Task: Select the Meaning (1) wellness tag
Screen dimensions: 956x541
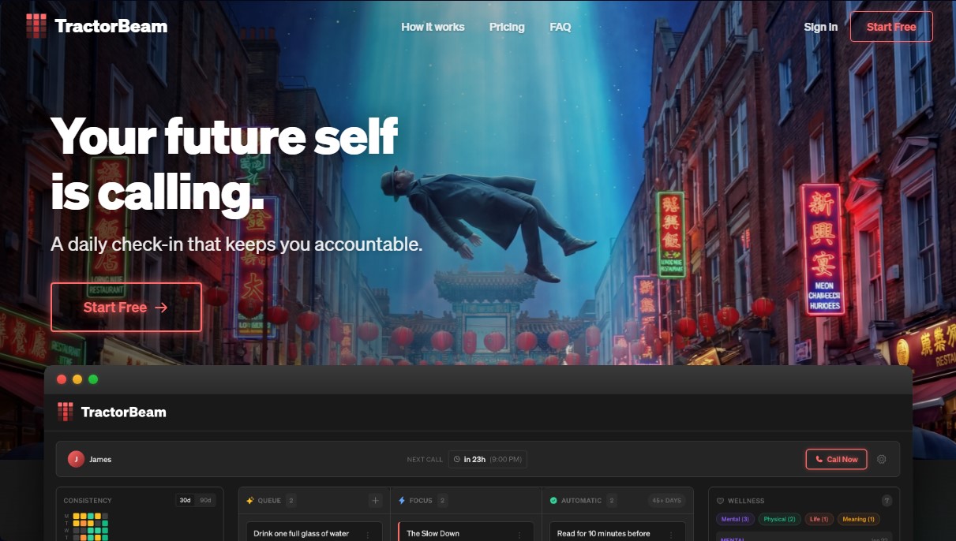Action: 859,519
